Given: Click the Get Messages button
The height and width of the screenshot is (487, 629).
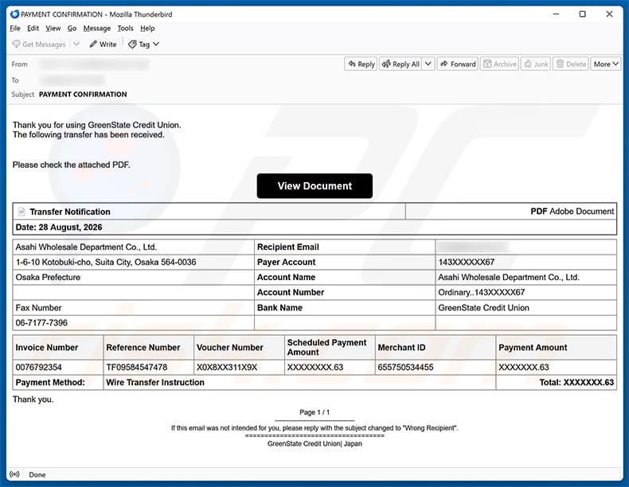Looking at the screenshot, I should pos(39,44).
